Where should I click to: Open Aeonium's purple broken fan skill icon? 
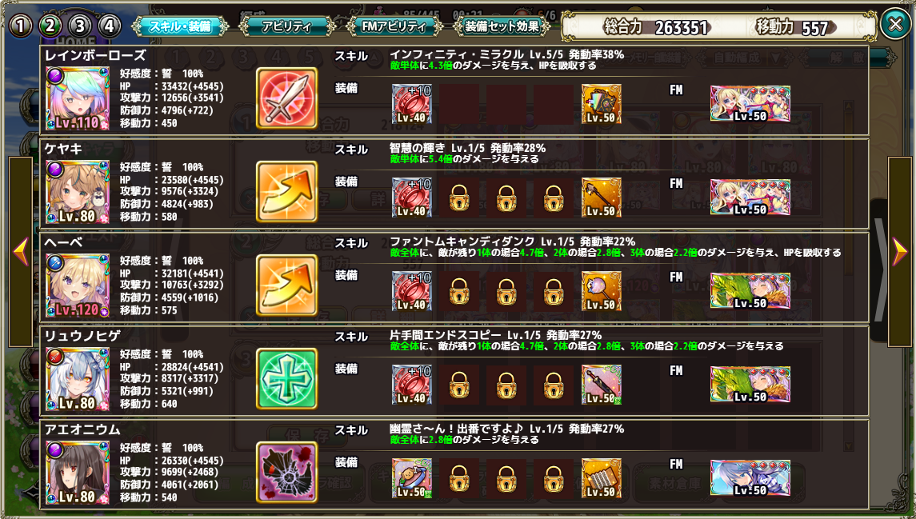(287, 472)
